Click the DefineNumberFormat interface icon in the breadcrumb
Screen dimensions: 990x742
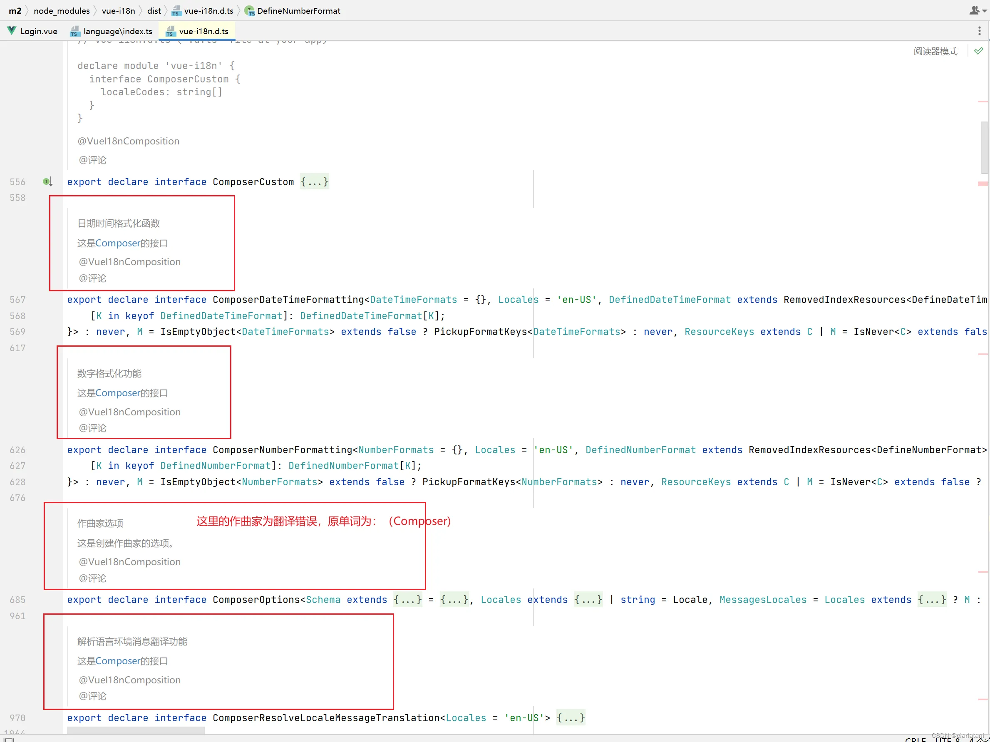(x=250, y=11)
